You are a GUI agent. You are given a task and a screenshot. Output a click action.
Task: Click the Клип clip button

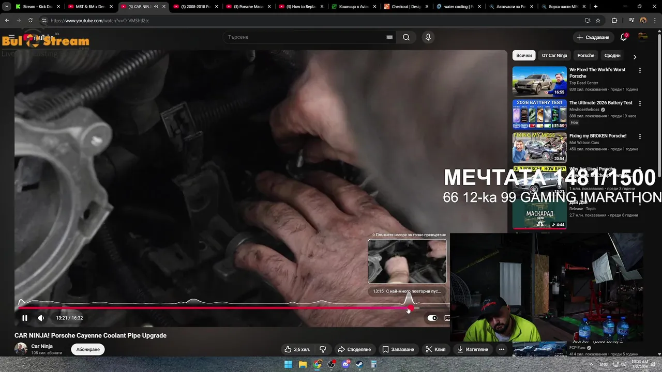435,349
